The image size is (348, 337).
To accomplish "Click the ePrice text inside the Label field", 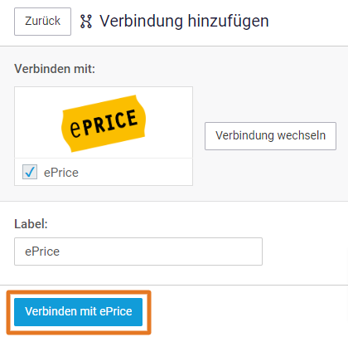I will [42, 252].
